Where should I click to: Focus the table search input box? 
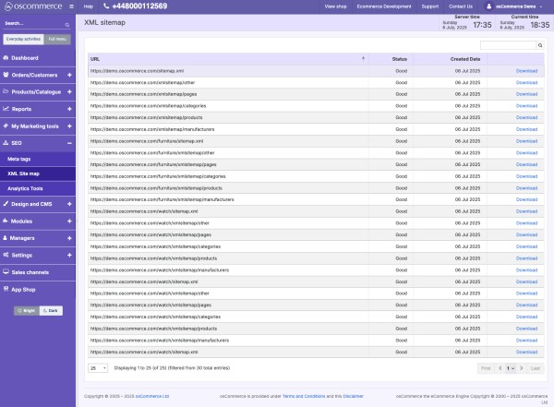coord(508,45)
